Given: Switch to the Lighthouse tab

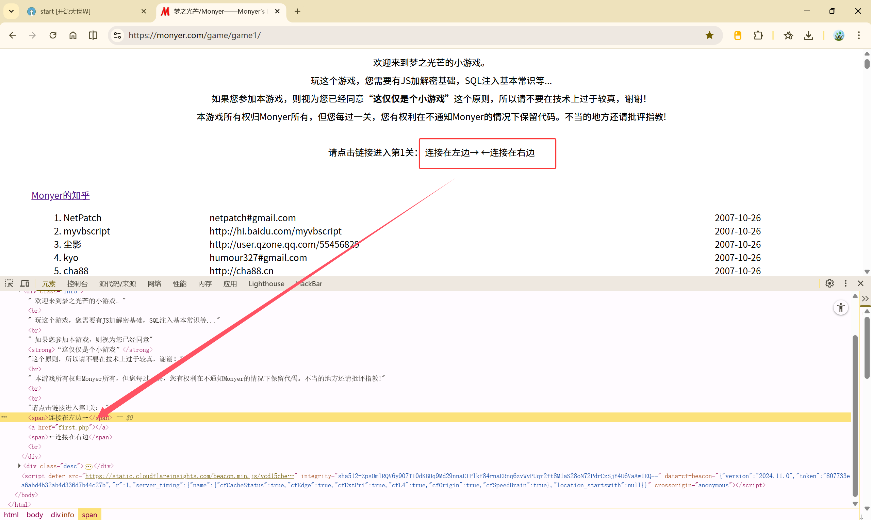Looking at the screenshot, I should click(x=266, y=283).
